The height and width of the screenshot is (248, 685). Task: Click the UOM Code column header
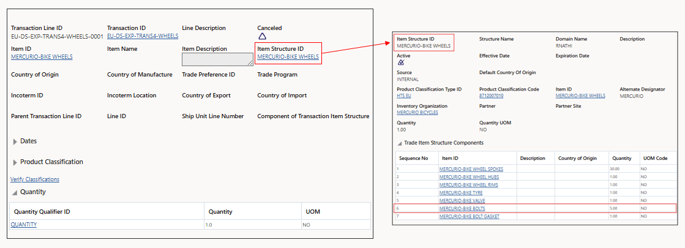click(658, 158)
